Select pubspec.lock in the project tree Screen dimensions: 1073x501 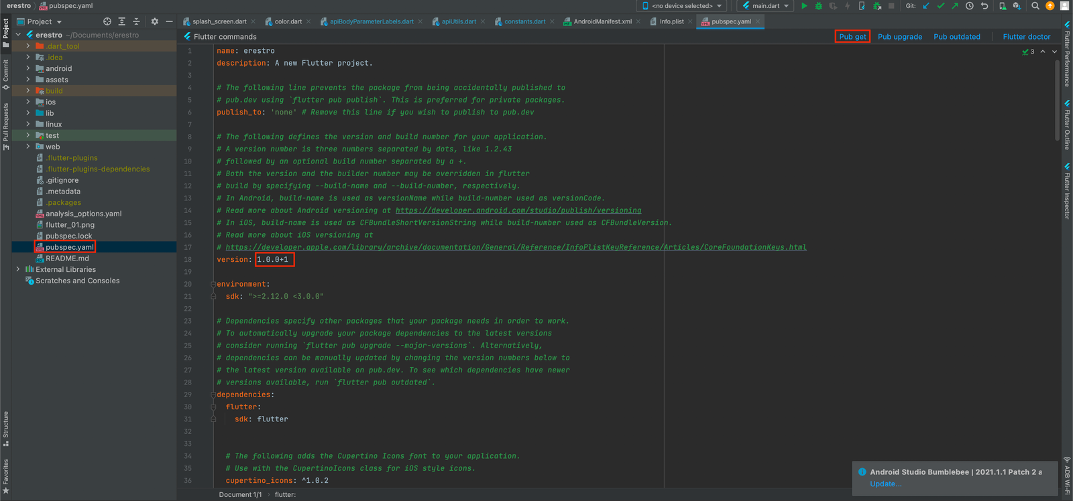(68, 236)
